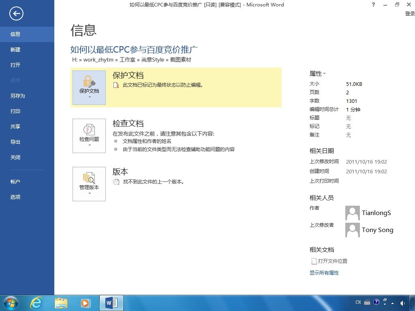This screenshot has height=311, width=415.
Task: Click the 上次修改时间 date value
Action: (x=366, y=162)
